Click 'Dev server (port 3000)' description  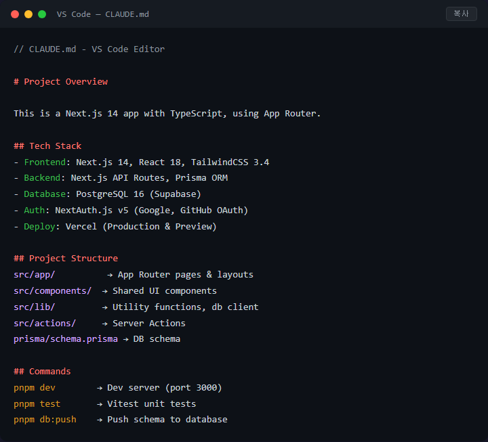pos(165,388)
